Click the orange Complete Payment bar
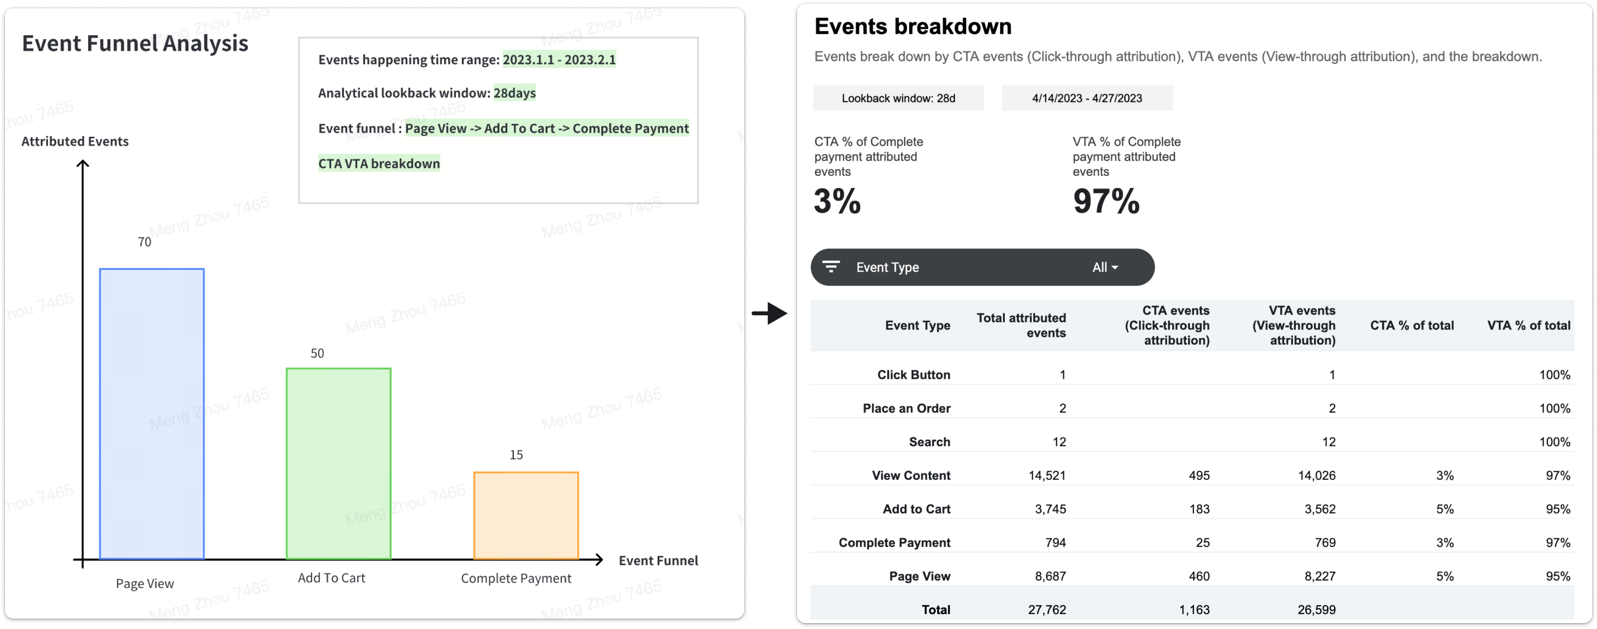 pos(526,515)
